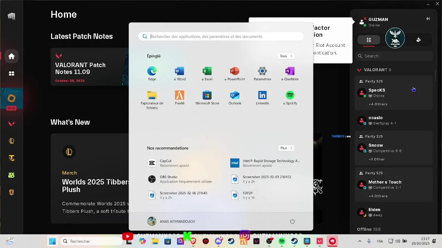The width and height of the screenshot is (442, 248).
Task: Collapse the VALORANT 5 friends group
Action: [374, 70]
